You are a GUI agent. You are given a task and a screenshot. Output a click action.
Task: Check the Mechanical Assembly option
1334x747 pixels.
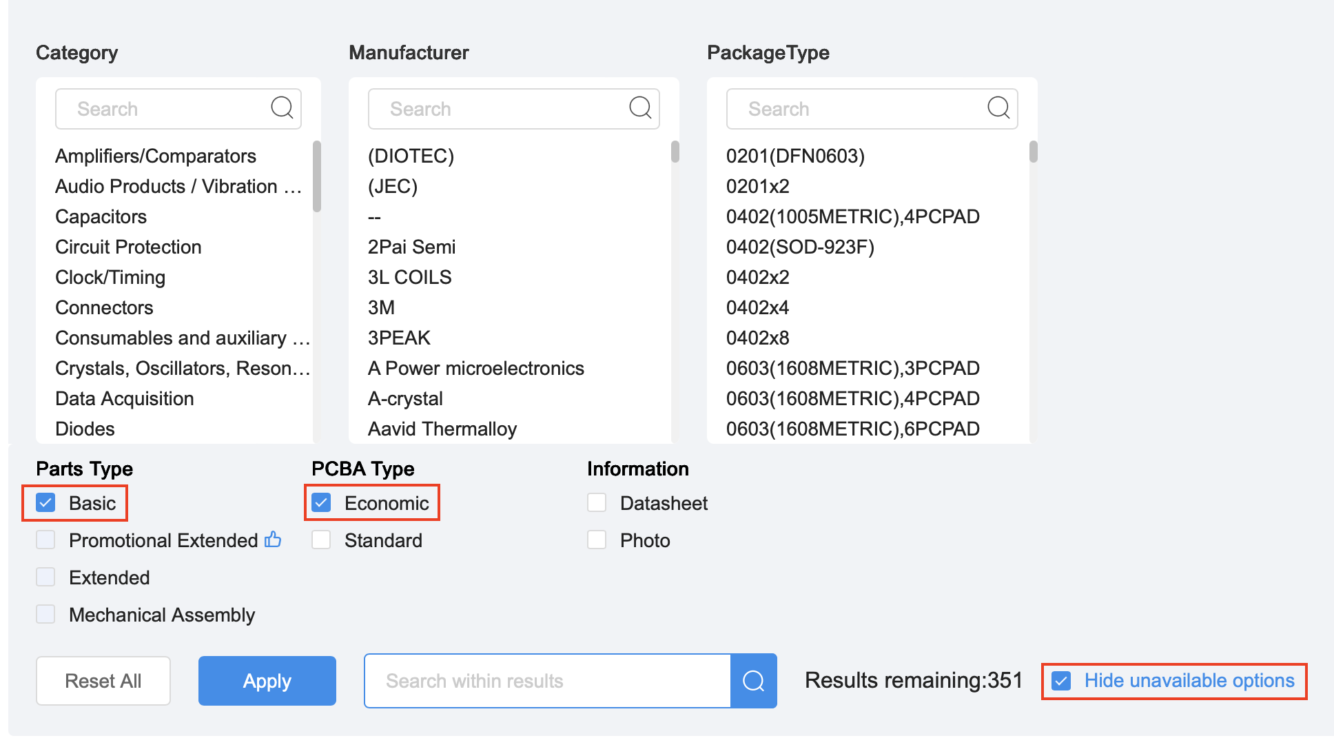[x=45, y=614]
